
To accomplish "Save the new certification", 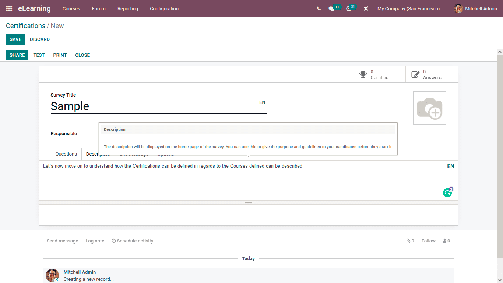I will 15,39.
